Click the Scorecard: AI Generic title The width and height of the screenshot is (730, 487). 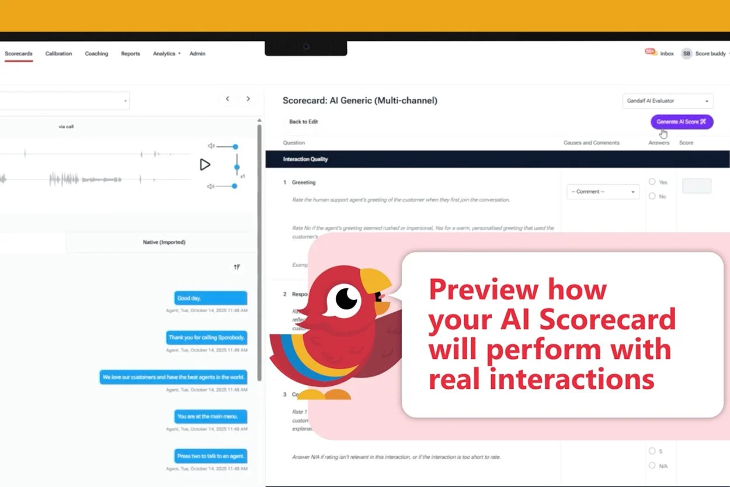(x=360, y=101)
